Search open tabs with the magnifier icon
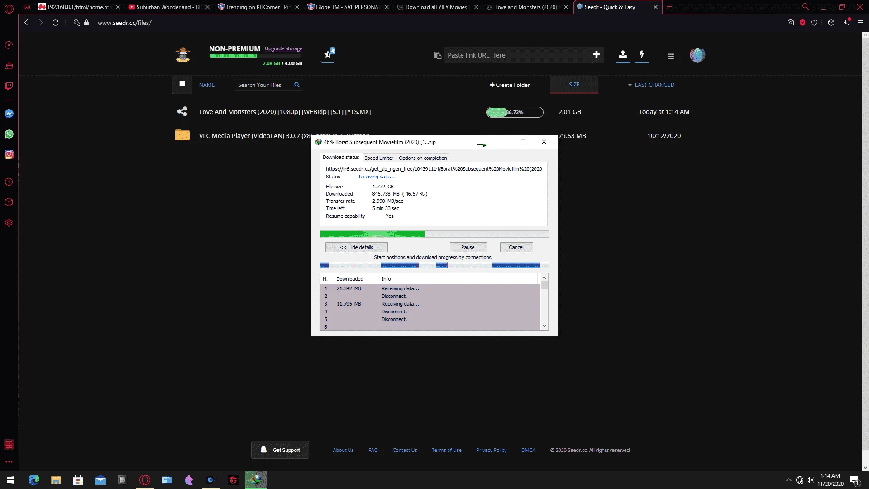 (x=806, y=7)
